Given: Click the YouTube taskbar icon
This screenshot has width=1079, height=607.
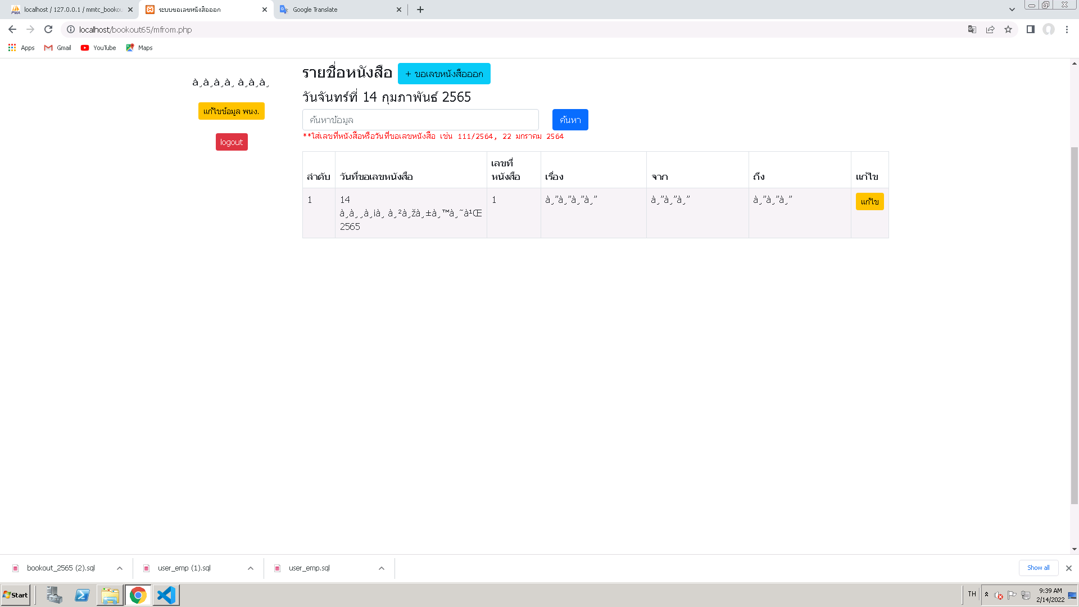Looking at the screenshot, I should [x=98, y=47].
